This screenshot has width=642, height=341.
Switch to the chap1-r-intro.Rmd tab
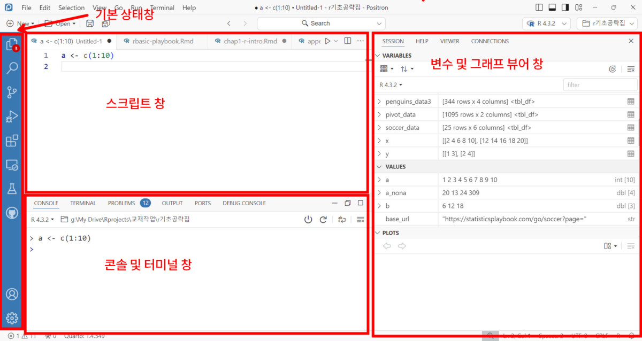point(250,41)
